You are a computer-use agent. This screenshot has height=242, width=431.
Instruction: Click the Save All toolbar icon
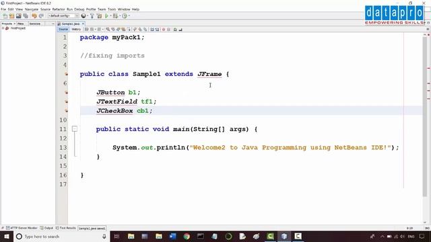point(26,16)
